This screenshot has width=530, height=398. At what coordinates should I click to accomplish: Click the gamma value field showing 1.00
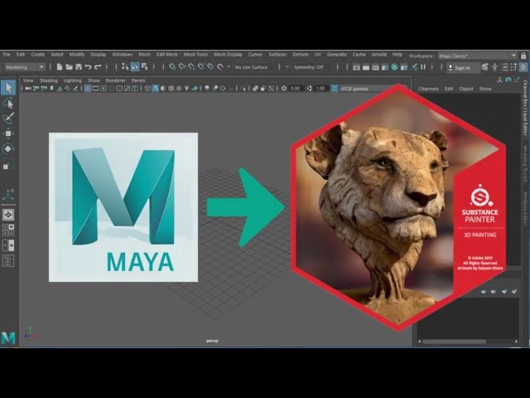point(320,89)
